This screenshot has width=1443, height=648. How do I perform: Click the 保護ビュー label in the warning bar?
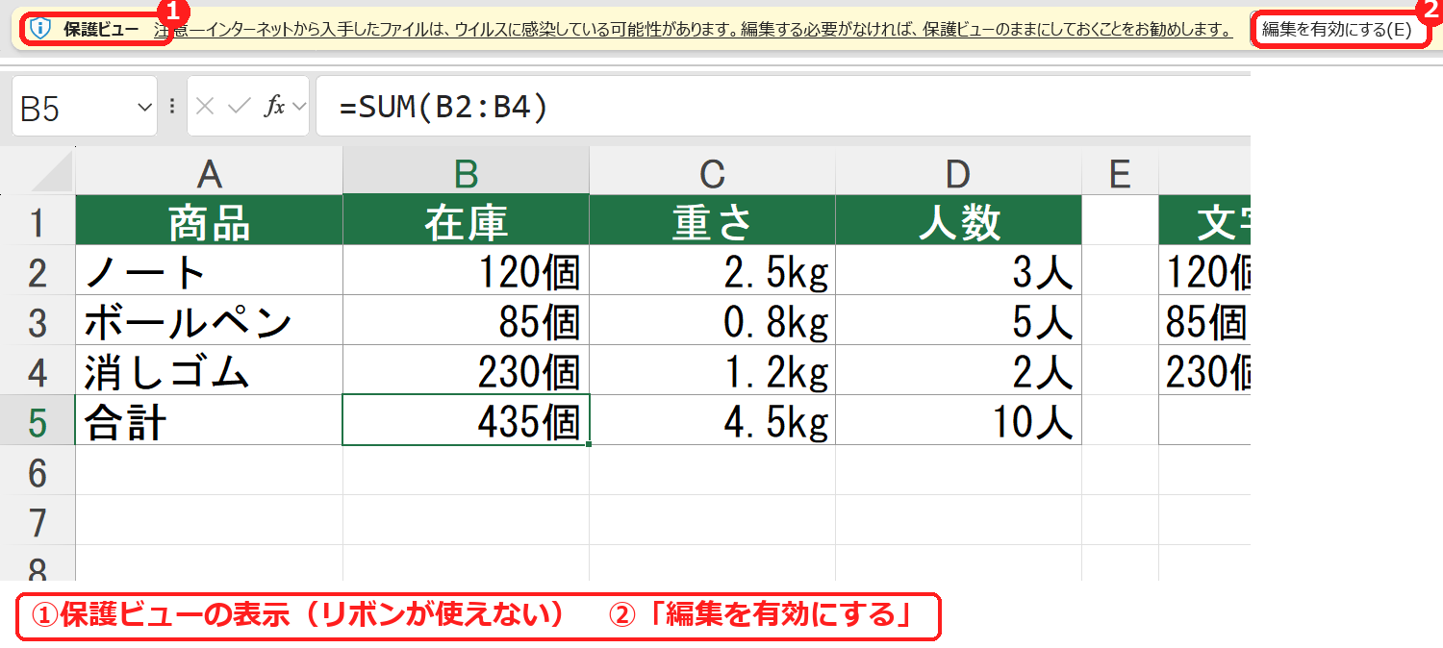101,29
